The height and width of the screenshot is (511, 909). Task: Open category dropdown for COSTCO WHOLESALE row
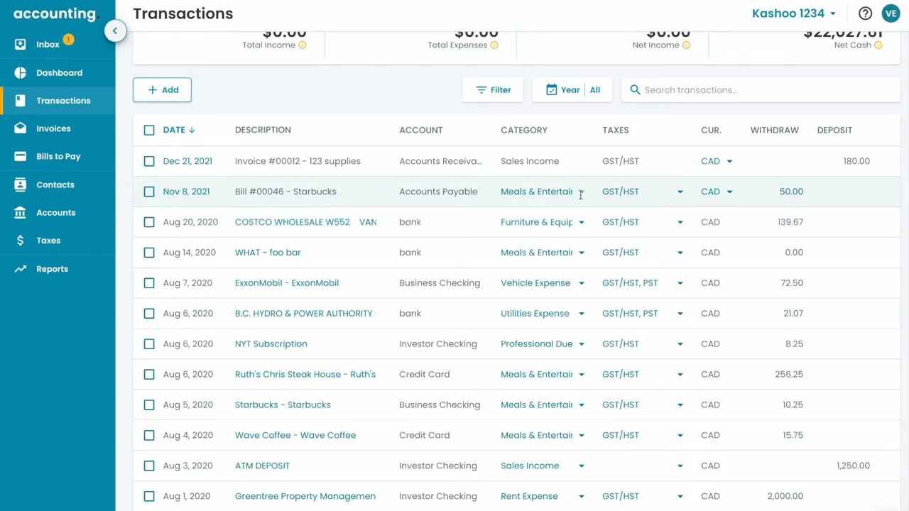581,223
